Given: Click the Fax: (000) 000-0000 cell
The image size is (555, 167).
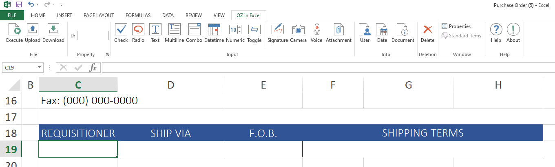Looking at the screenshot, I should pyautogui.click(x=131, y=100).
